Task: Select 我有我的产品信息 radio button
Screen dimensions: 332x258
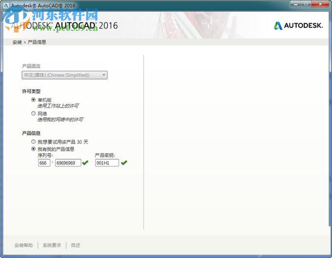Action: (x=33, y=149)
